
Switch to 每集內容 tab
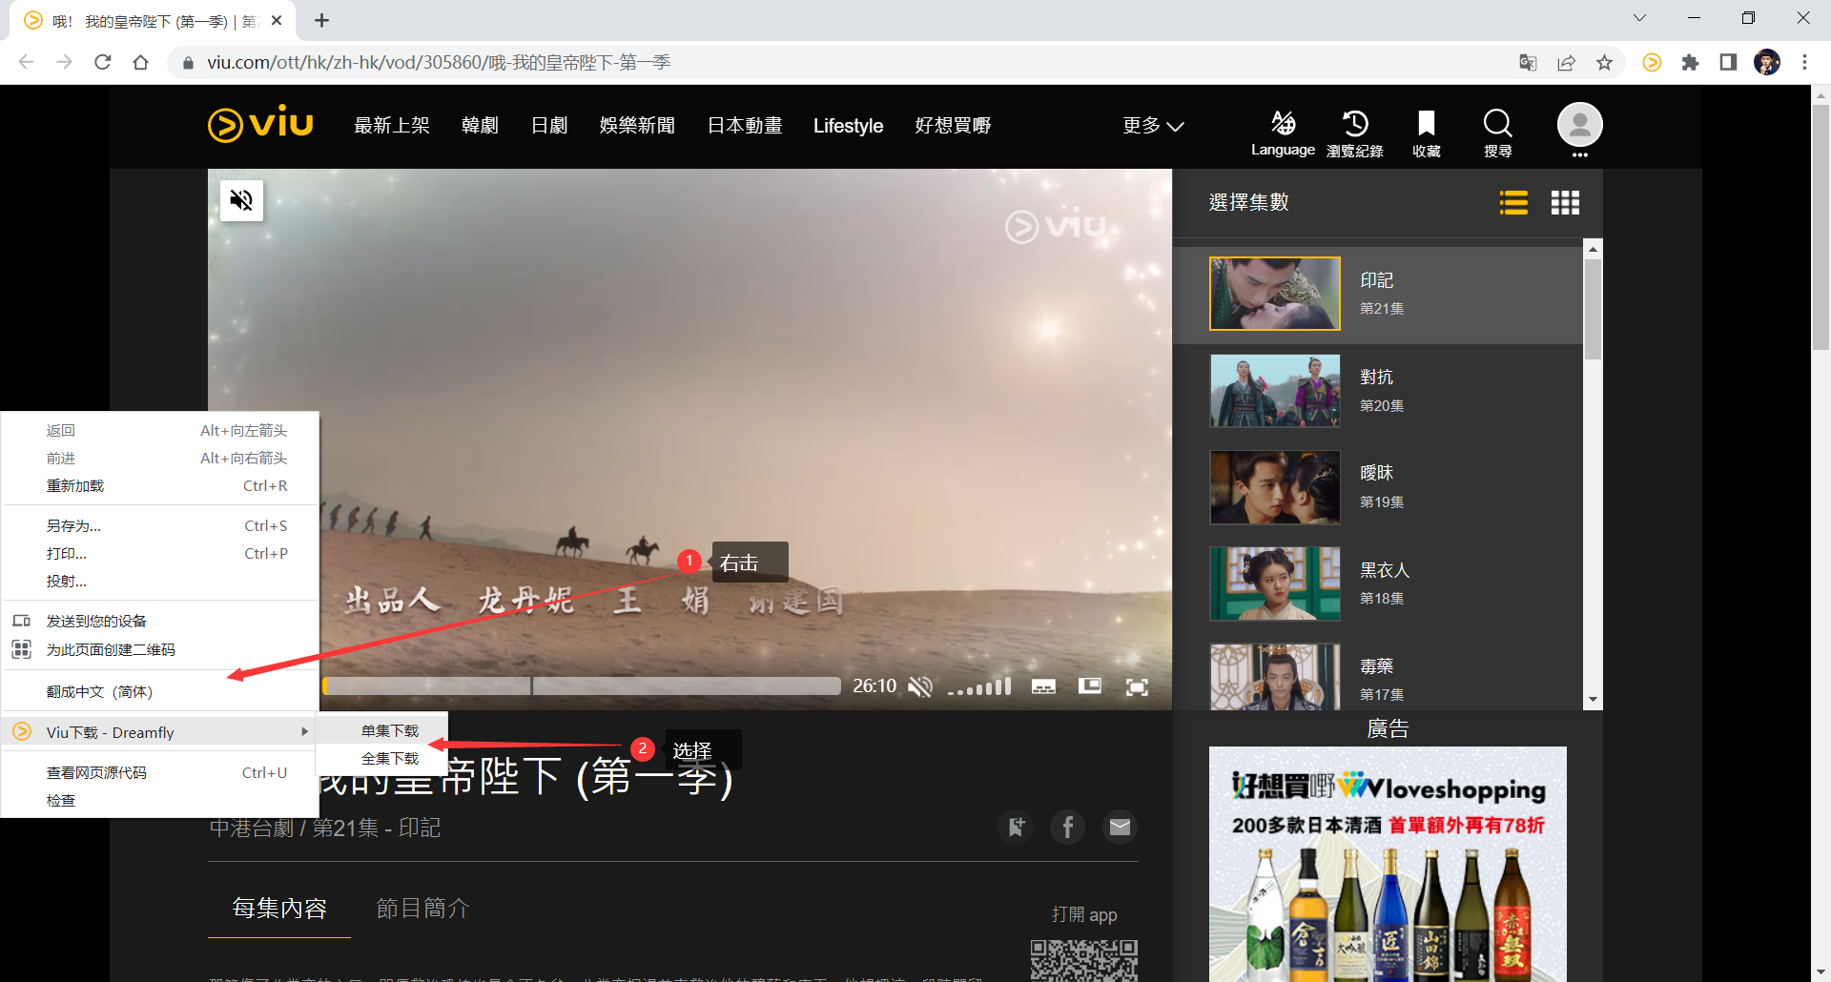coord(279,908)
